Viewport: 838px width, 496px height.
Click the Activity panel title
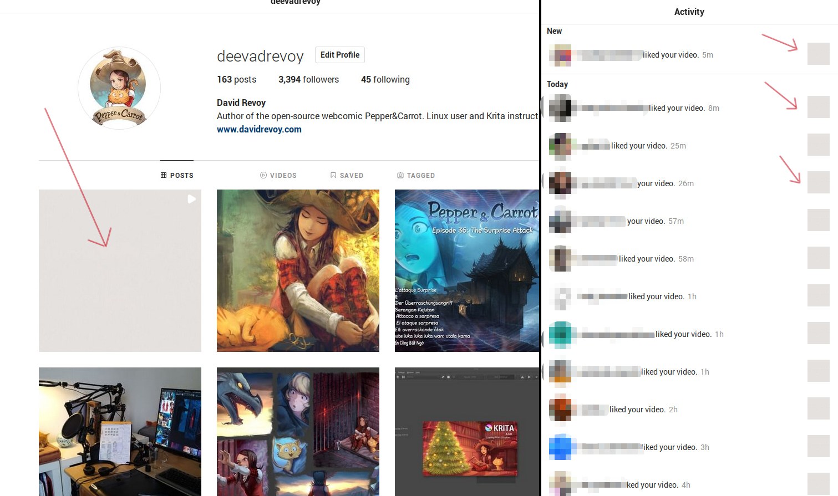pos(689,12)
